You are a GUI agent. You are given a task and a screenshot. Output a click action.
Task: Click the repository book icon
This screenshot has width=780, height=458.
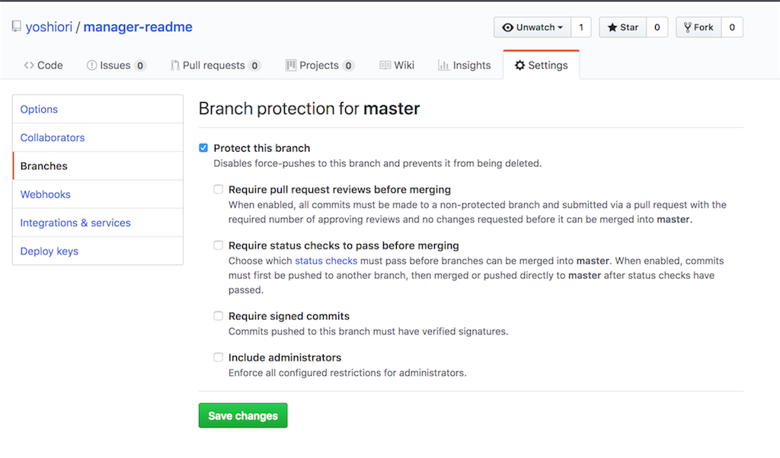[17, 27]
